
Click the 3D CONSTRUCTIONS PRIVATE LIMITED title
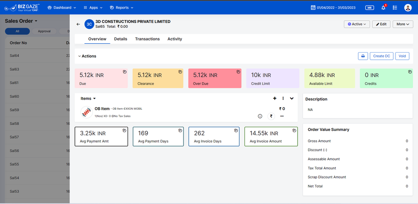(x=133, y=22)
